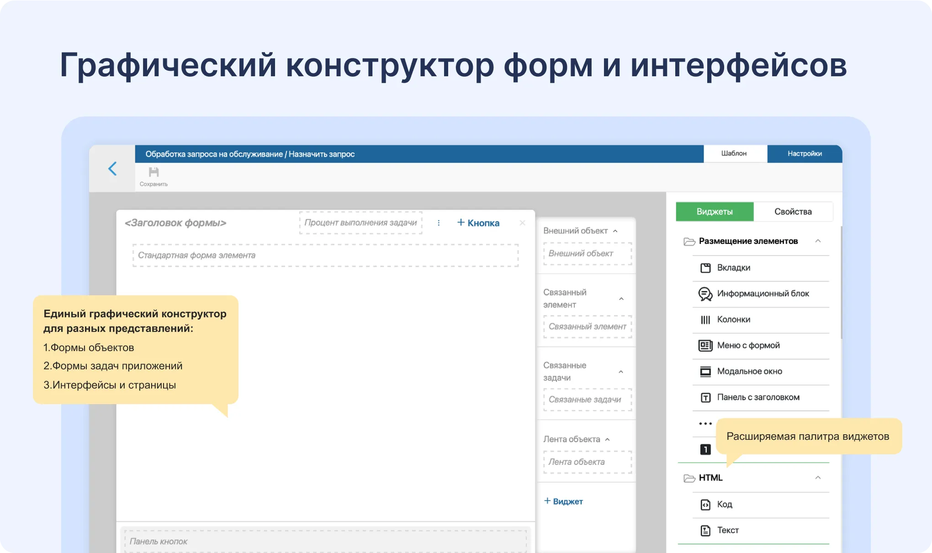Select the Меню с формой widget icon

tap(705, 346)
